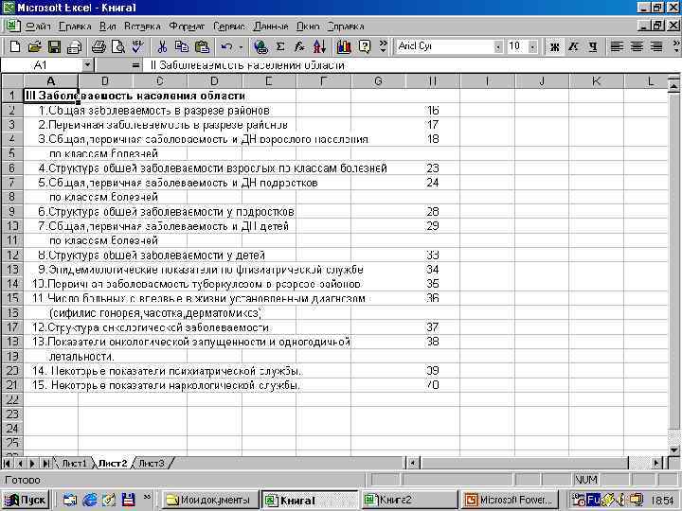Image resolution: width=682 pixels, height=511 pixels.
Task: Click the AutoSum sigma icon
Action: point(280,46)
